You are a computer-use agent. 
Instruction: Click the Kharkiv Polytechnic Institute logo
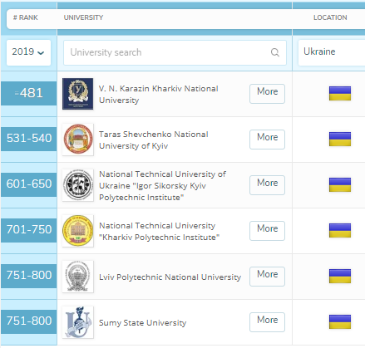point(78,231)
